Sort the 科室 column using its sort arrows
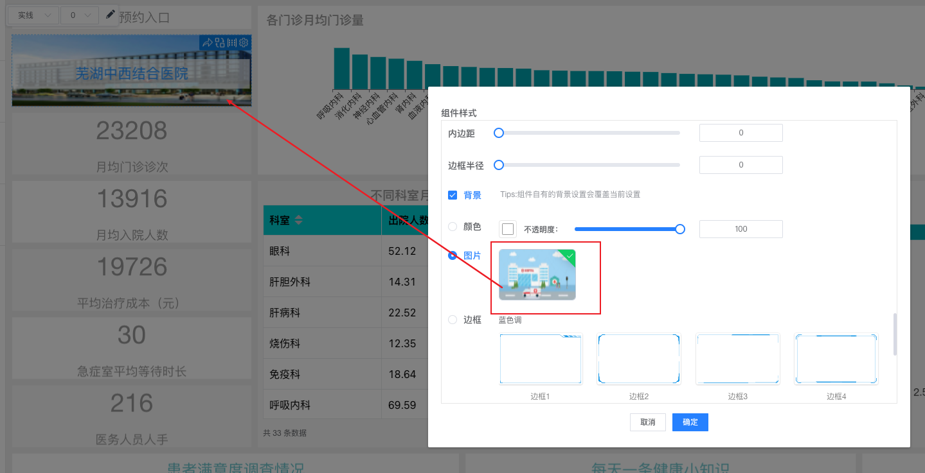 click(298, 220)
